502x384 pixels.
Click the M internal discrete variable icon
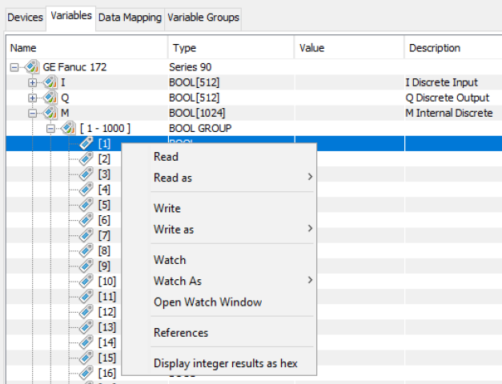coord(50,113)
